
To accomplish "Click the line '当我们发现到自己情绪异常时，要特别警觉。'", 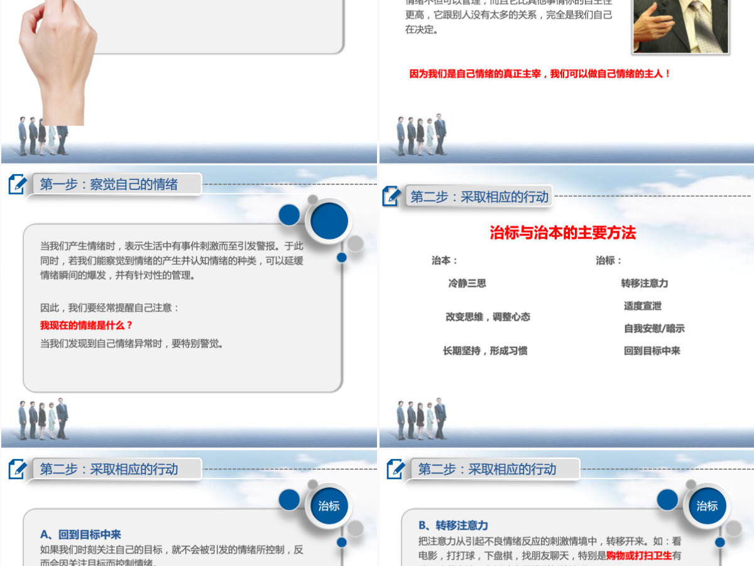I will pyautogui.click(x=132, y=343).
